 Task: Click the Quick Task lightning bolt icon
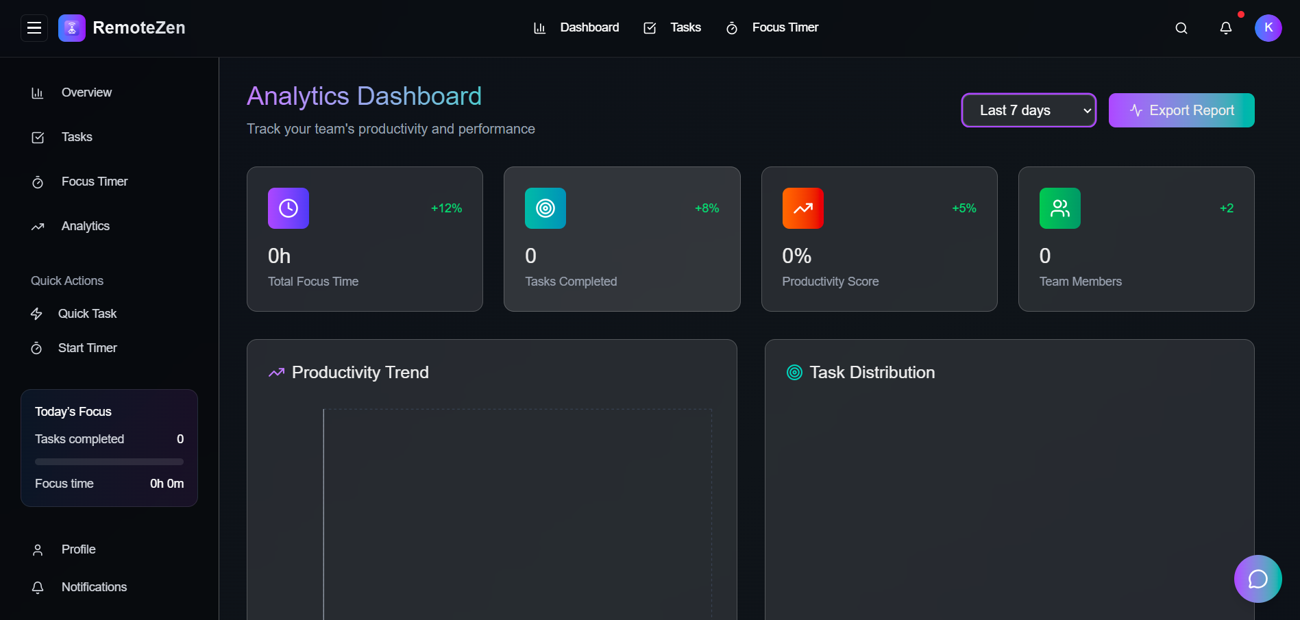[38, 314]
